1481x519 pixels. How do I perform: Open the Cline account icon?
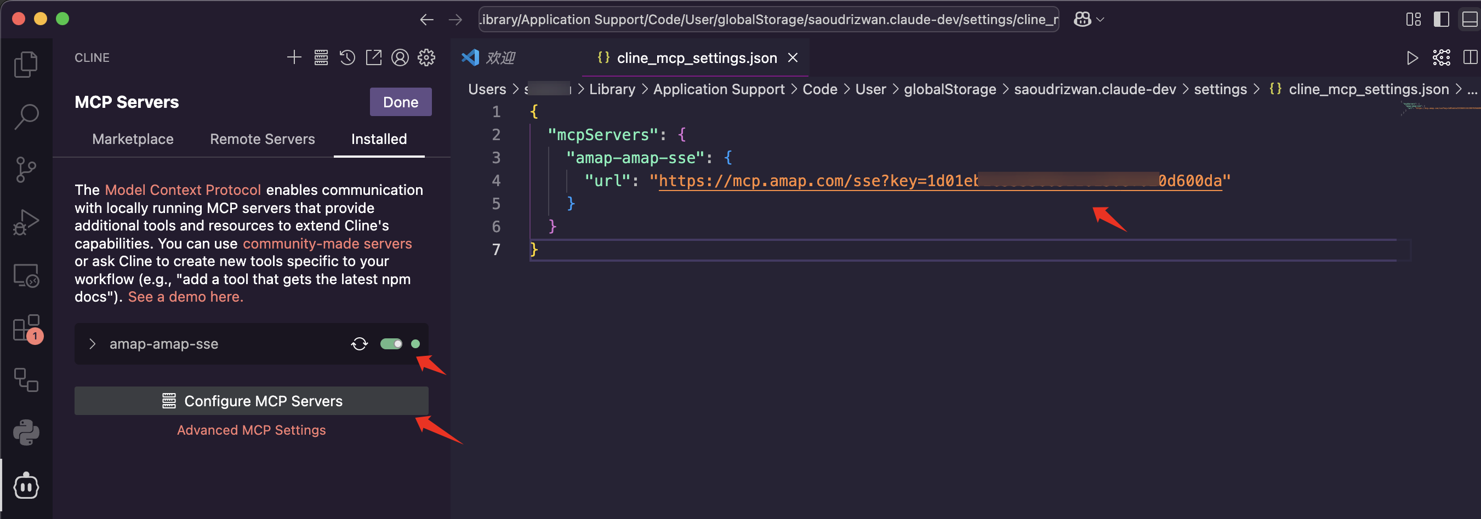tap(400, 57)
